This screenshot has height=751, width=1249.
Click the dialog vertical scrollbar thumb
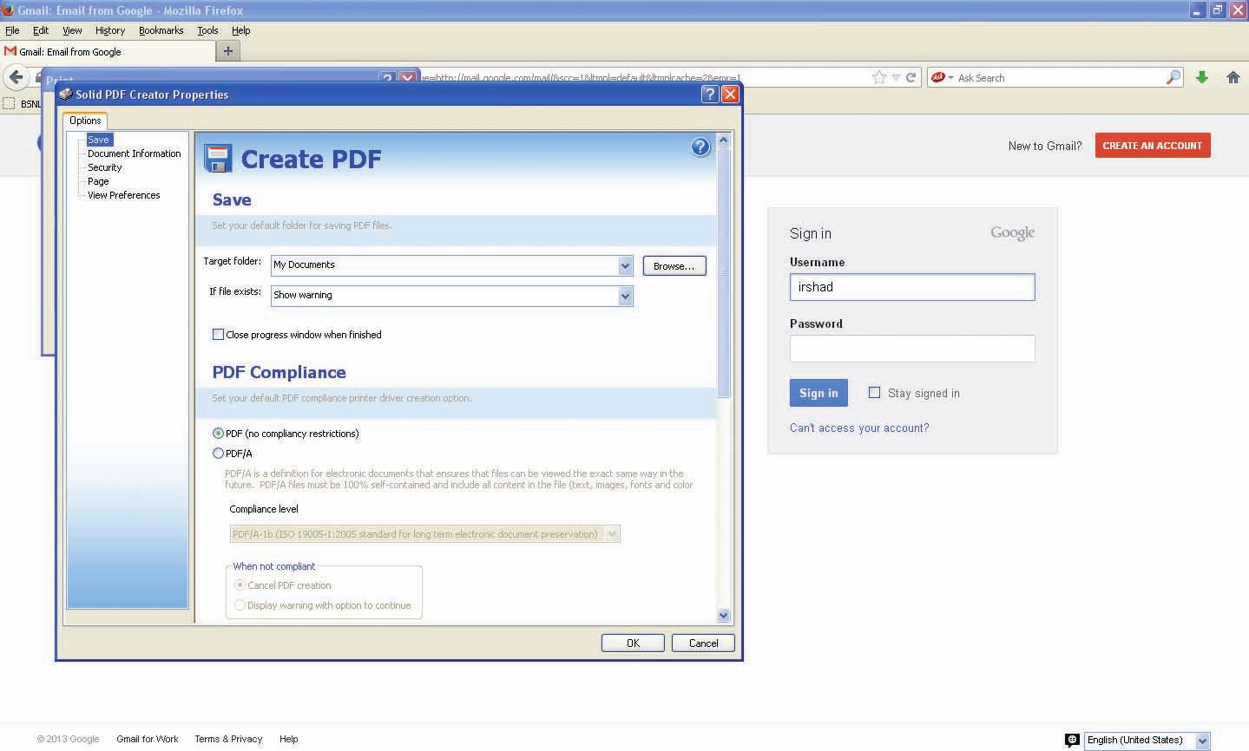click(x=724, y=272)
